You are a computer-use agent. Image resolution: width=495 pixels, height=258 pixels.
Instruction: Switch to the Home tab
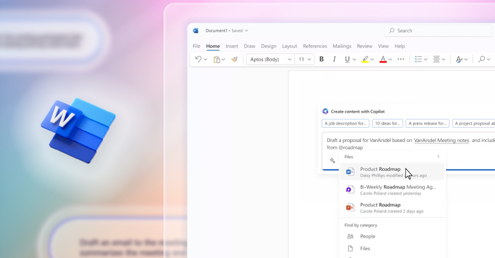[213, 46]
